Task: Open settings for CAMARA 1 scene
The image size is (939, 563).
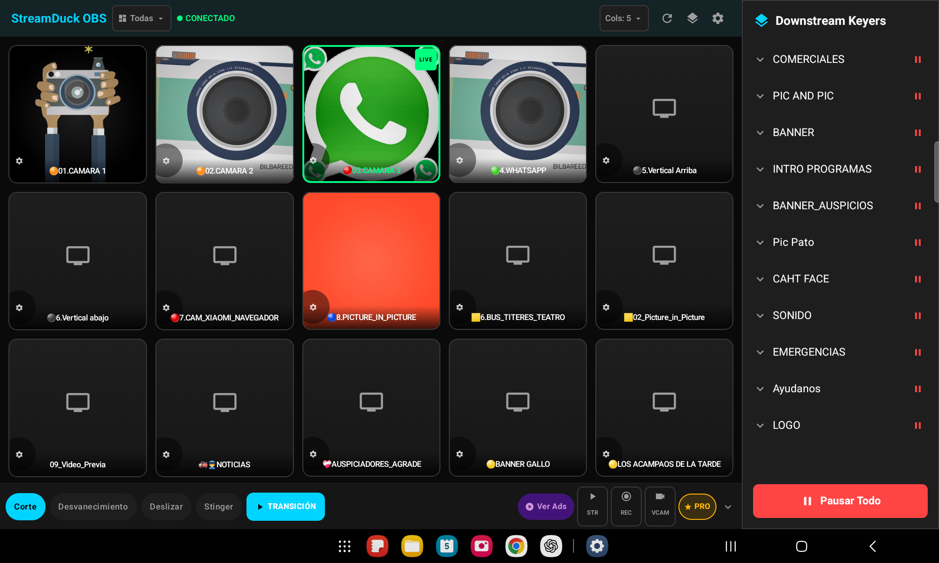Action: click(19, 161)
